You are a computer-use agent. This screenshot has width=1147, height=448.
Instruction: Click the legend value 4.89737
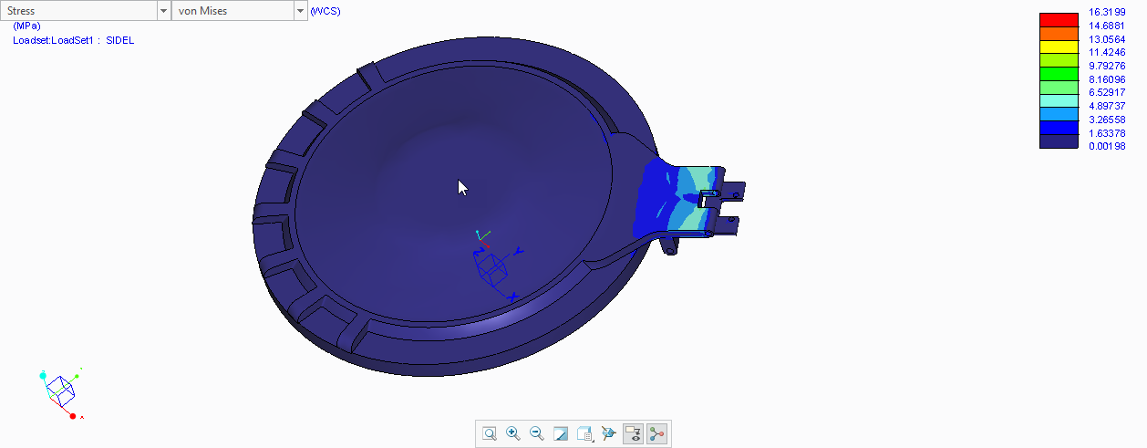coord(1106,106)
